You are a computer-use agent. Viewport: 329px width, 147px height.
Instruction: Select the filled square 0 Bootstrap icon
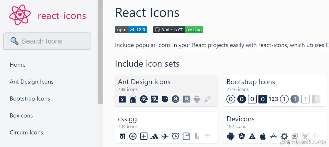263,99
